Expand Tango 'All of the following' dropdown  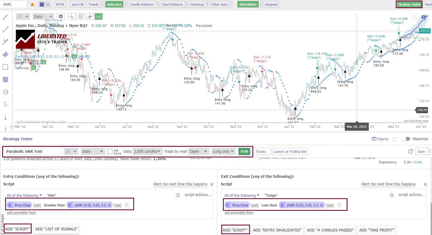click(x=242, y=196)
